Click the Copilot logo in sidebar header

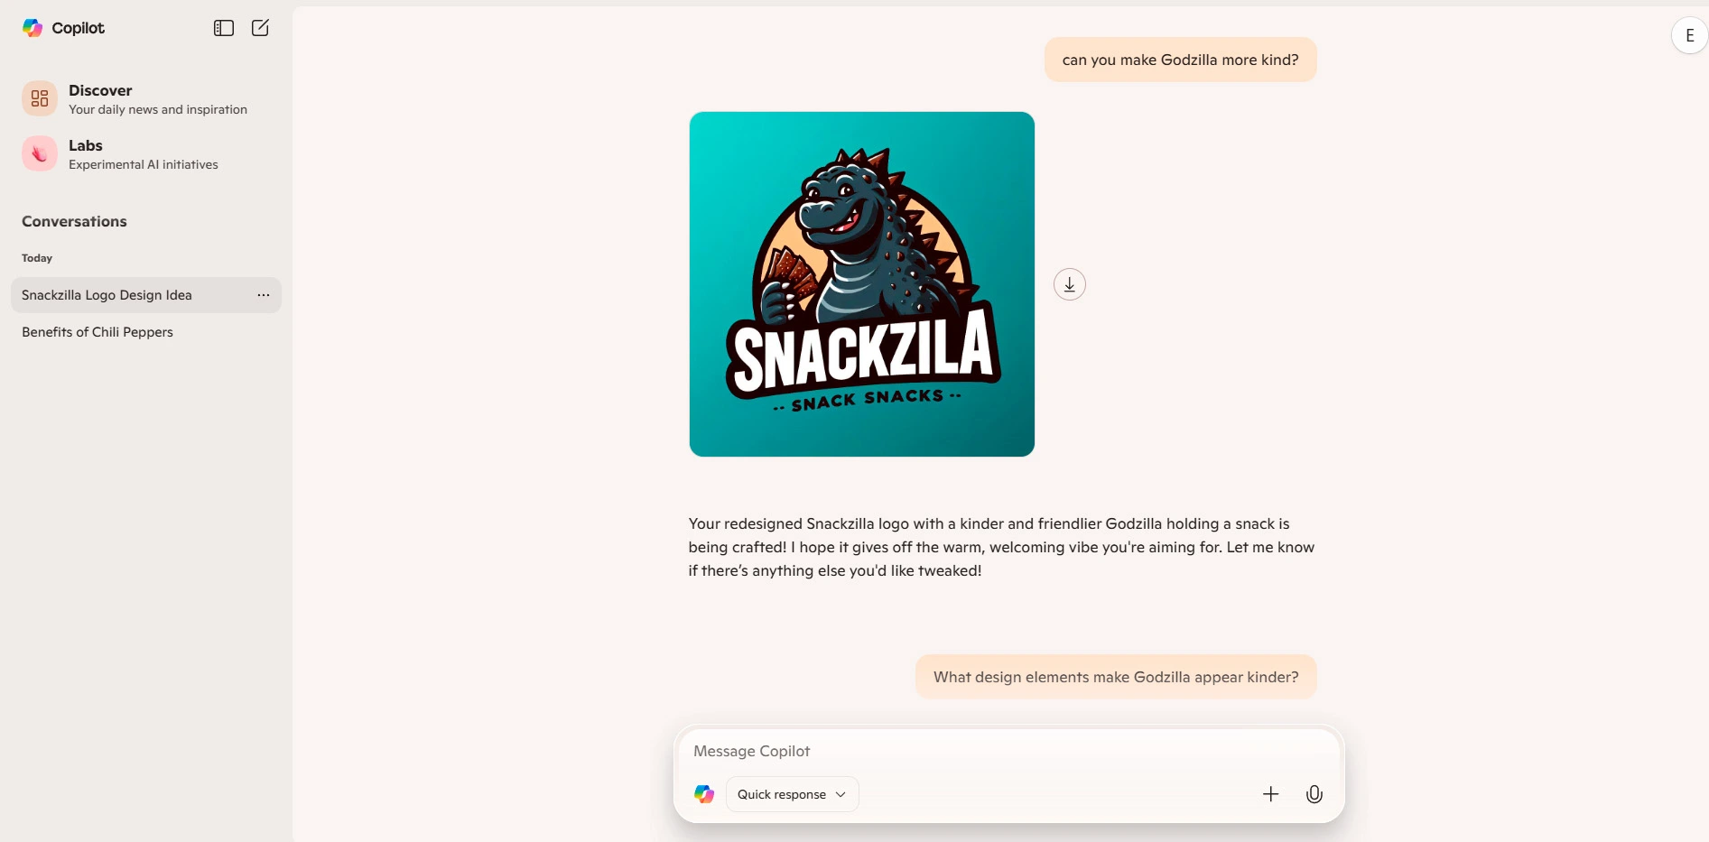pos(33,28)
